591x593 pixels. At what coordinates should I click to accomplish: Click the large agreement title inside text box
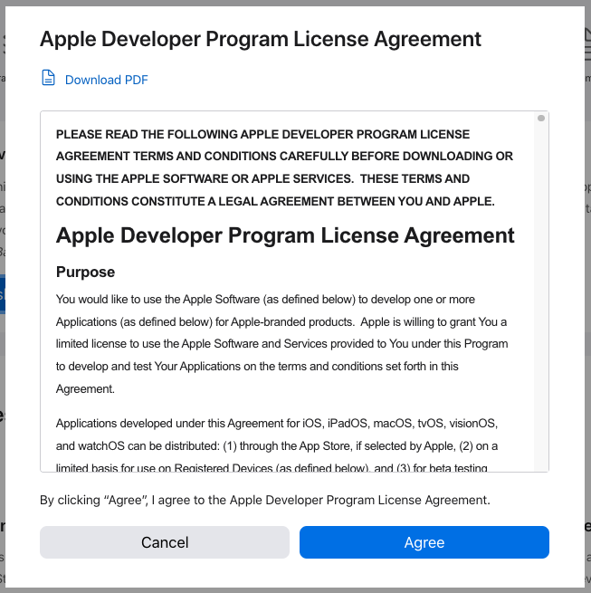point(285,235)
